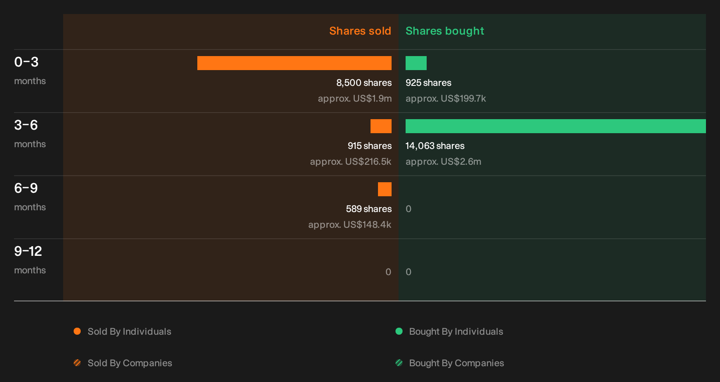The height and width of the screenshot is (382, 720).
Task: Click the 0-3 months orange sold bar
Action: point(294,63)
